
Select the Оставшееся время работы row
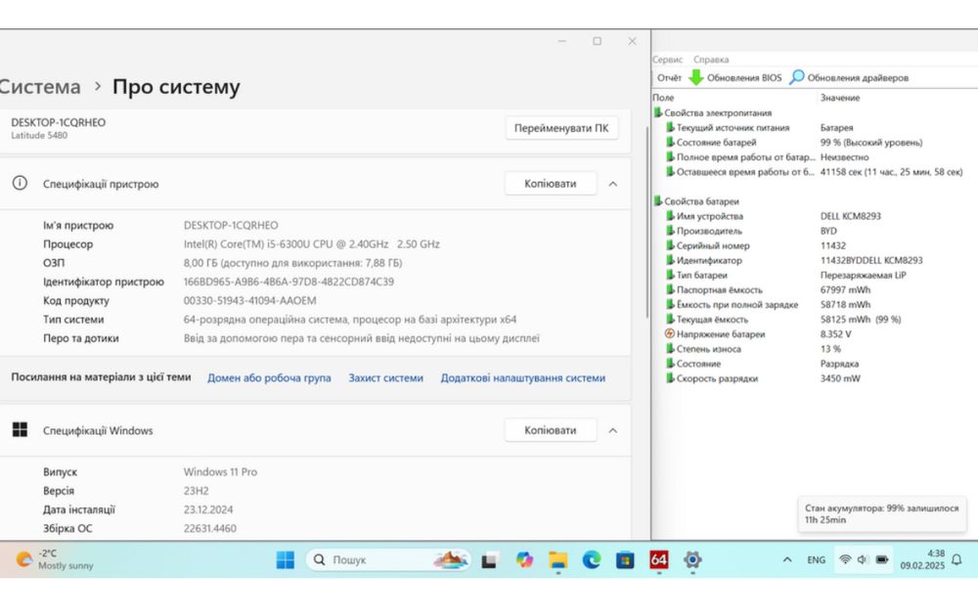(x=815, y=172)
